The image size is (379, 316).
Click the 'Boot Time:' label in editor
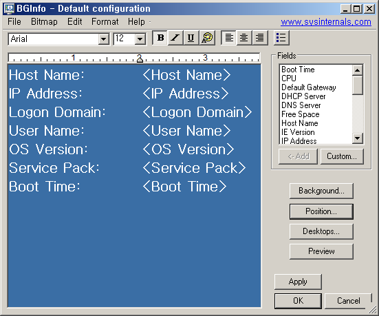(45, 187)
